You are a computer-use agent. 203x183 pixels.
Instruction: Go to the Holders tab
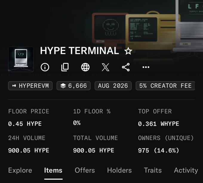tap(119, 170)
